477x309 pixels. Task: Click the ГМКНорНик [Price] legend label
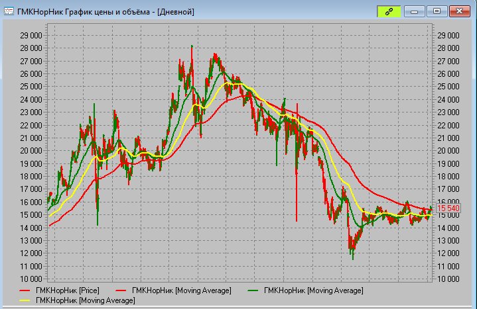(68, 290)
